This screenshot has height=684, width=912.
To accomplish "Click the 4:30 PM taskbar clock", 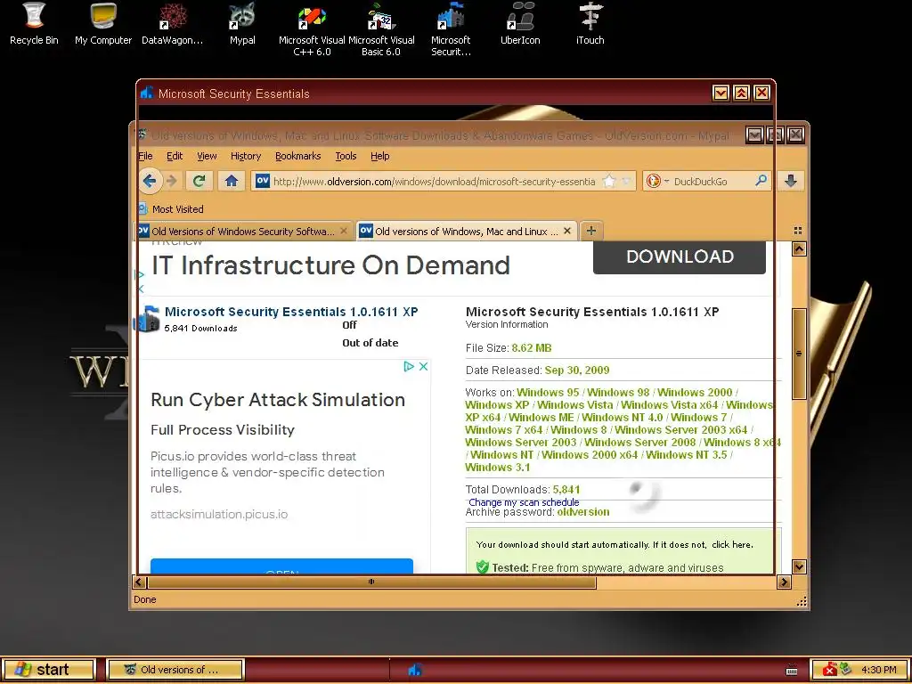I will pyautogui.click(x=879, y=670).
